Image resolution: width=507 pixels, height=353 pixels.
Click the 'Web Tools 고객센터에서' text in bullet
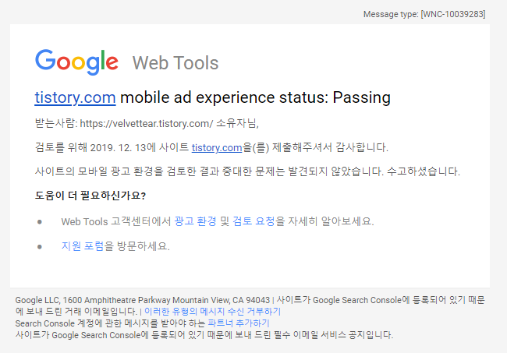[x=115, y=221]
